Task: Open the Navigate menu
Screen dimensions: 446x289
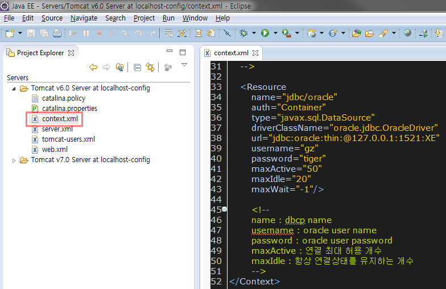Action: pos(83,18)
